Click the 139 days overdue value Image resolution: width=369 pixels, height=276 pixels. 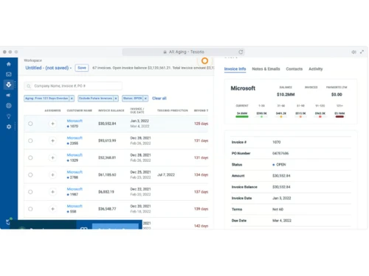(201, 209)
